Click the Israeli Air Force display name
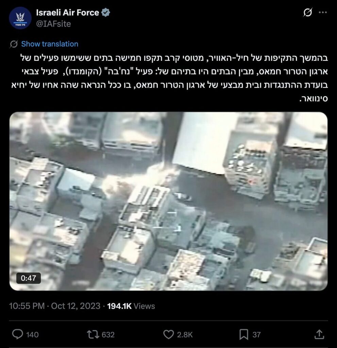Image resolution: width=337 pixels, height=348 pixels. [68, 13]
